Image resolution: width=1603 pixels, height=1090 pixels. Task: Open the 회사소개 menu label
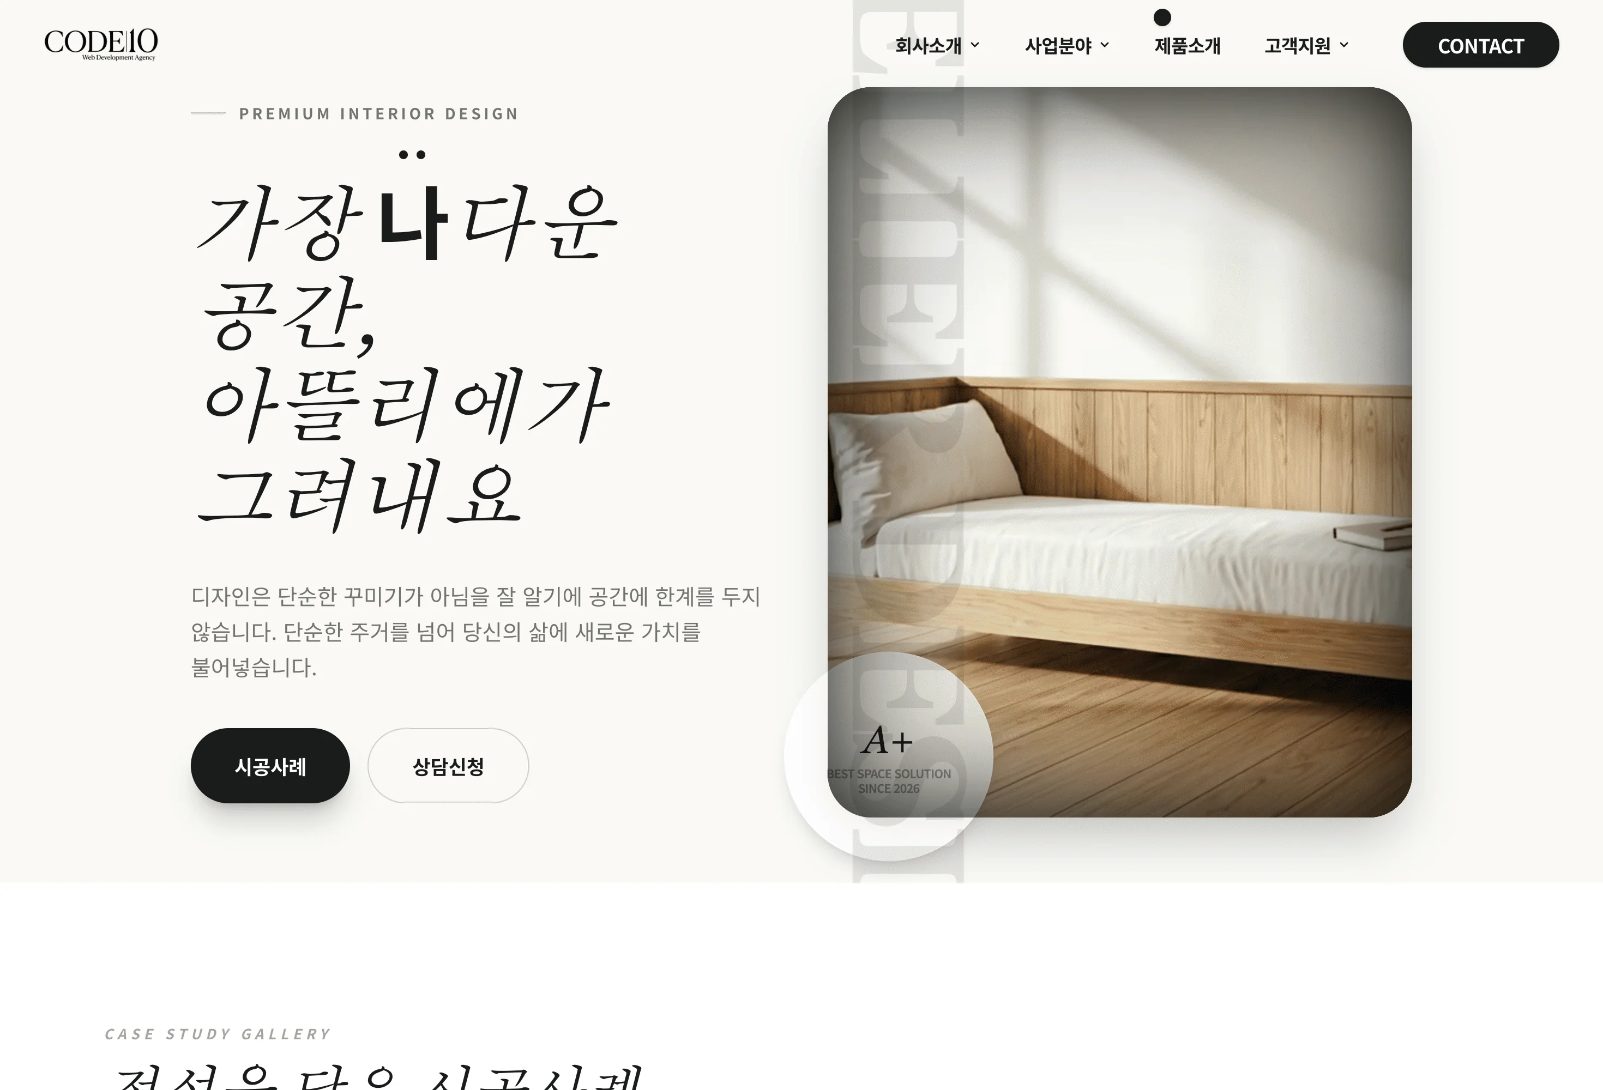tap(928, 45)
